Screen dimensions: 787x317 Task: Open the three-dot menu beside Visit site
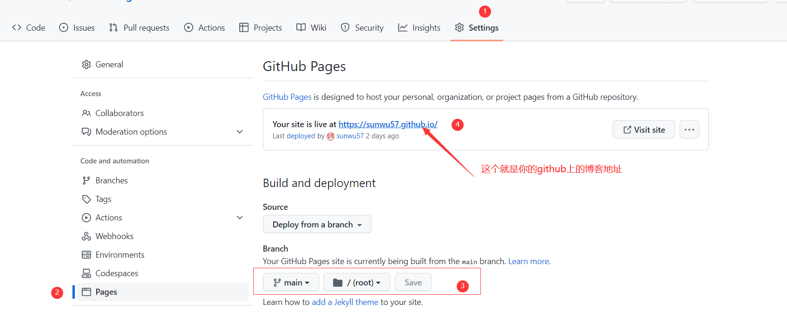(x=689, y=129)
